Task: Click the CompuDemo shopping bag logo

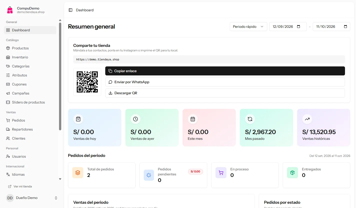Action: tap(10, 10)
